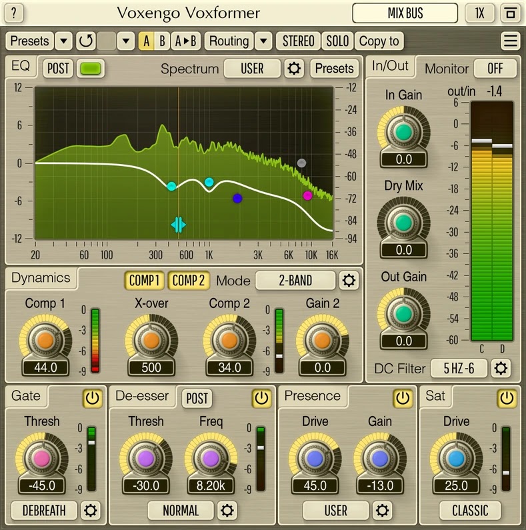
Task: Click the Out Gain knob
Action: 403,314
